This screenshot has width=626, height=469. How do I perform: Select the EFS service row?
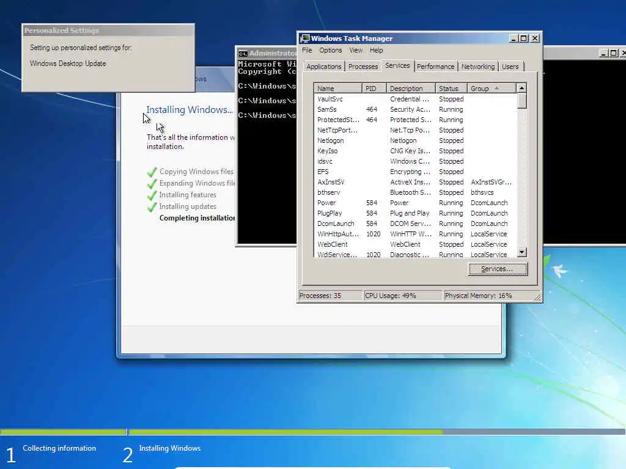tap(415, 172)
